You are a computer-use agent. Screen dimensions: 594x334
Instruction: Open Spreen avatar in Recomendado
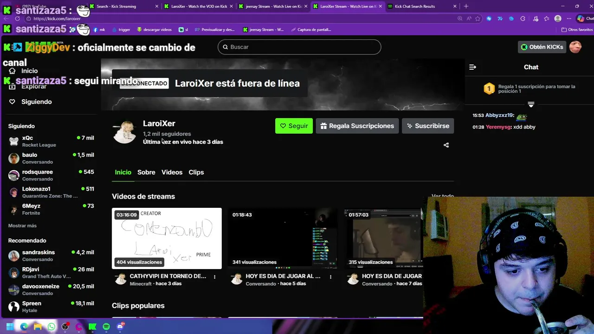pos(14,307)
